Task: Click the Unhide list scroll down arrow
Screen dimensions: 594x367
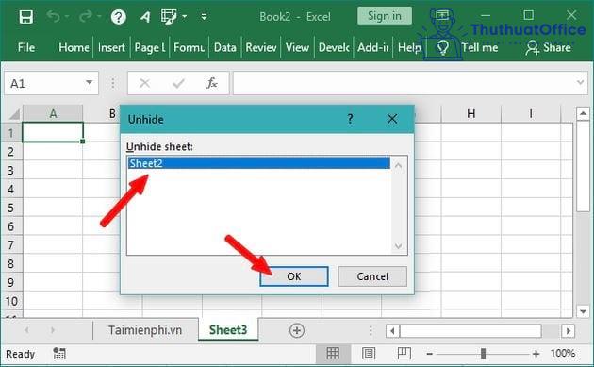Action: pos(399,246)
